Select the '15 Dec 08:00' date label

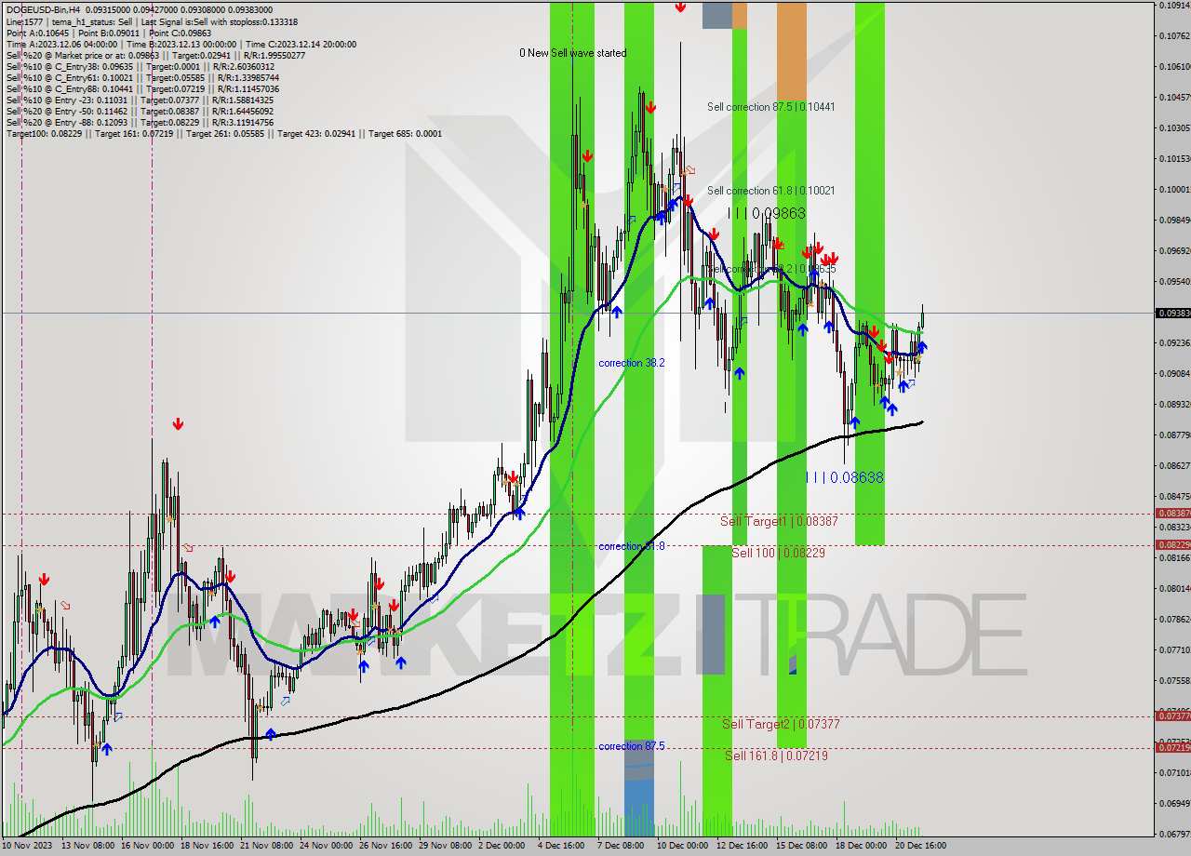802,846
